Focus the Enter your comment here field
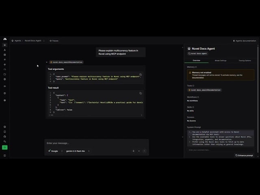This screenshot has height=195, width=260. (221, 150)
